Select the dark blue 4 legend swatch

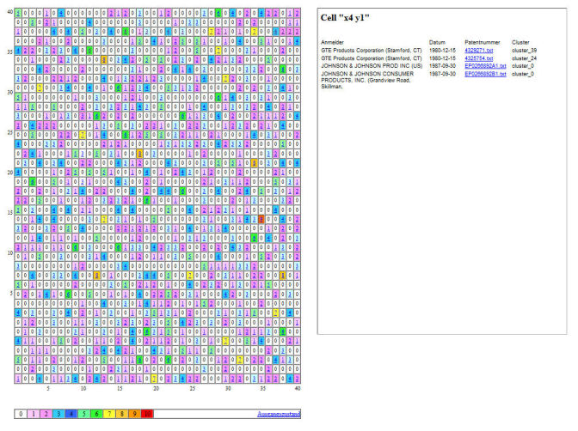(x=71, y=414)
